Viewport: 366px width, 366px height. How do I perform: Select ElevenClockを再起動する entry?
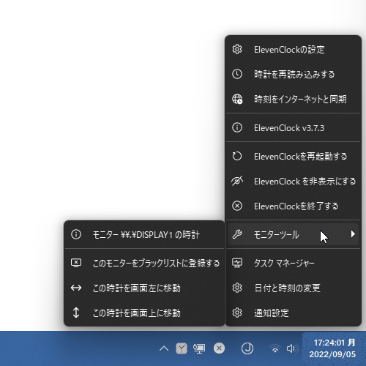pyautogui.click(x=293, y=156)
